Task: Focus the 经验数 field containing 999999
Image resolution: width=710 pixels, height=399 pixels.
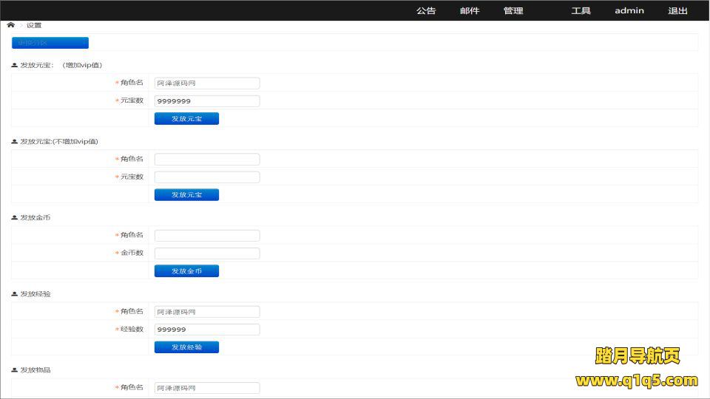Action: coord(207,330)
